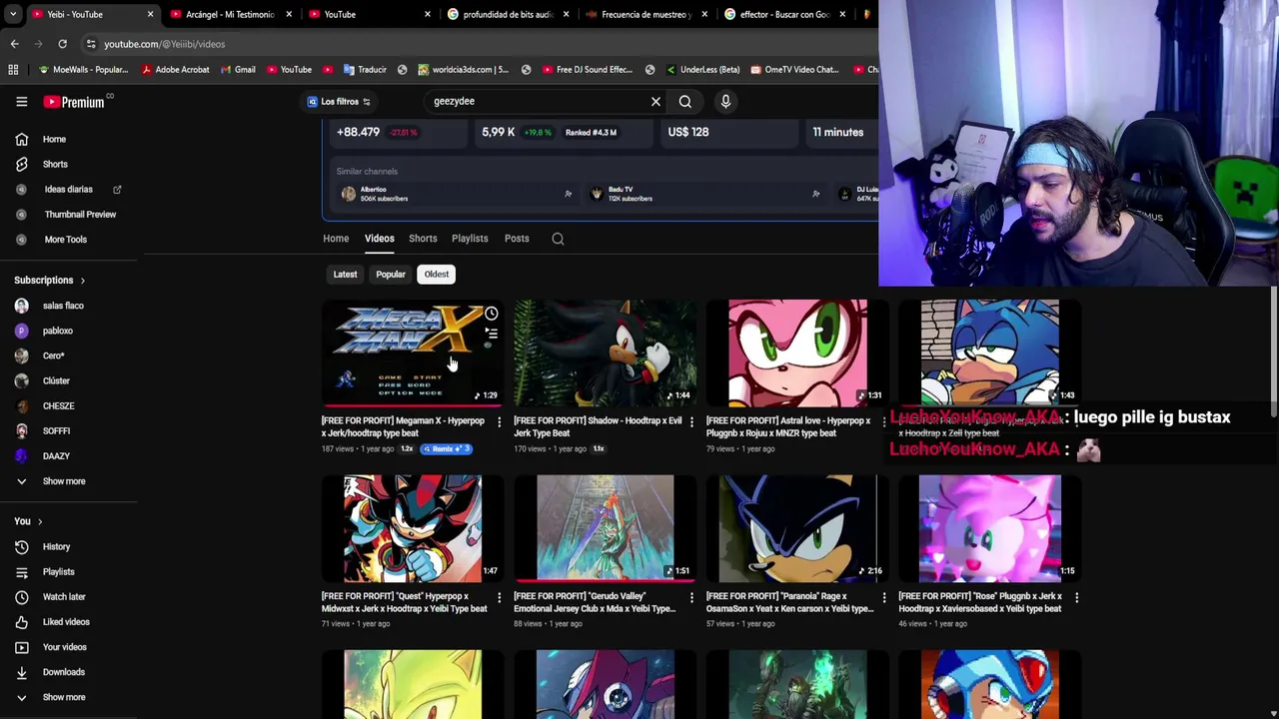Select the Videos channel tab
This screenshot has height=719, width=1279.
tap(379, 239)
